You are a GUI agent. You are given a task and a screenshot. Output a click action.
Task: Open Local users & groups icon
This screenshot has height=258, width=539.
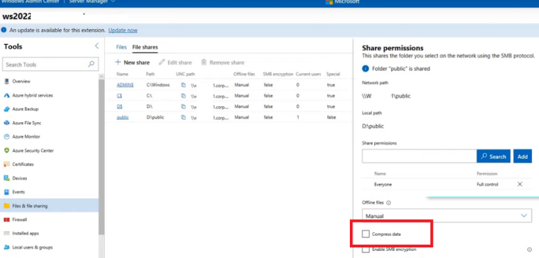click(6, 247)
